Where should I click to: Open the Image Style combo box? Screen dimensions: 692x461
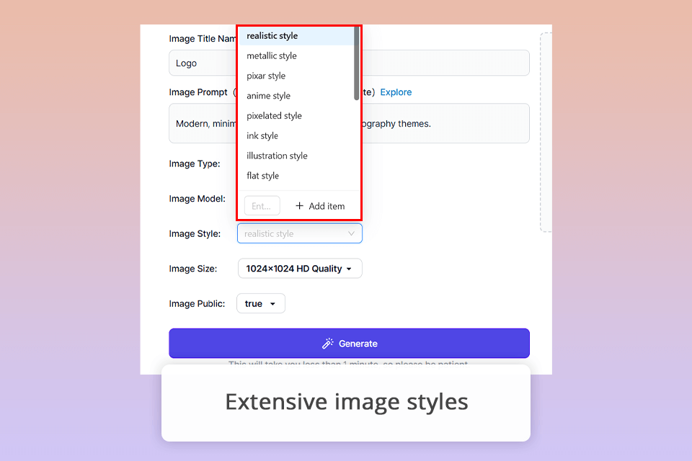pos(300,233)
